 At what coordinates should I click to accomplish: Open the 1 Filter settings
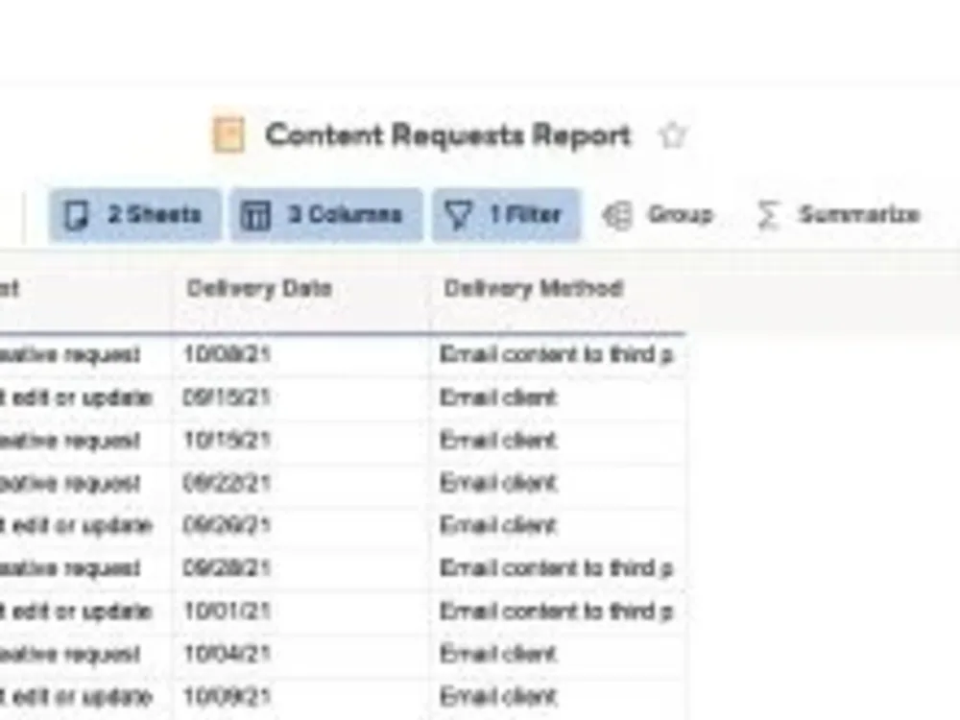pos(506,215)
